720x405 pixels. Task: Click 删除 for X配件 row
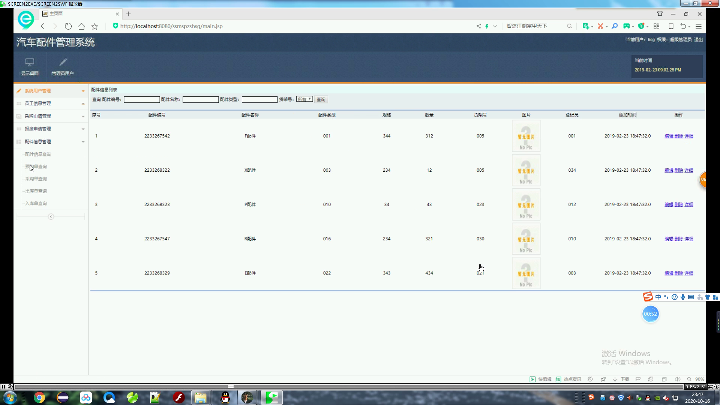coord(679,170)
